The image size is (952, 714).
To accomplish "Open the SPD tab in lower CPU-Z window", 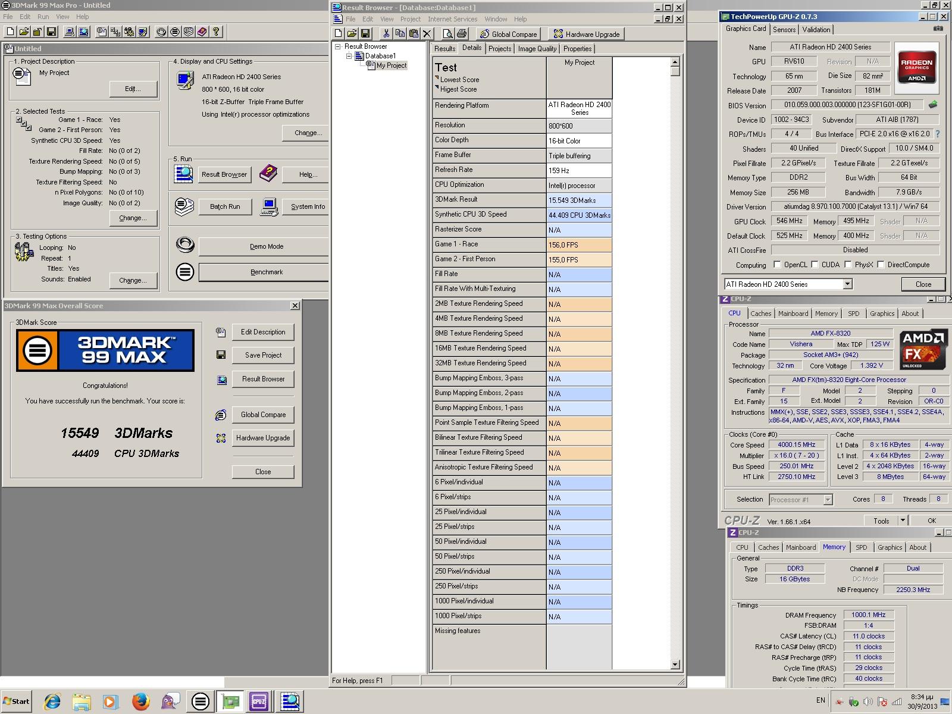I will 861,547.
